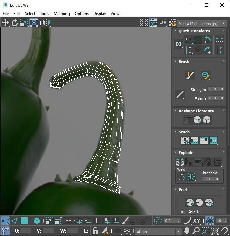Click the Relax custom cube icon
The width and height of the screenshot is (230, 236).
[207, 120]
